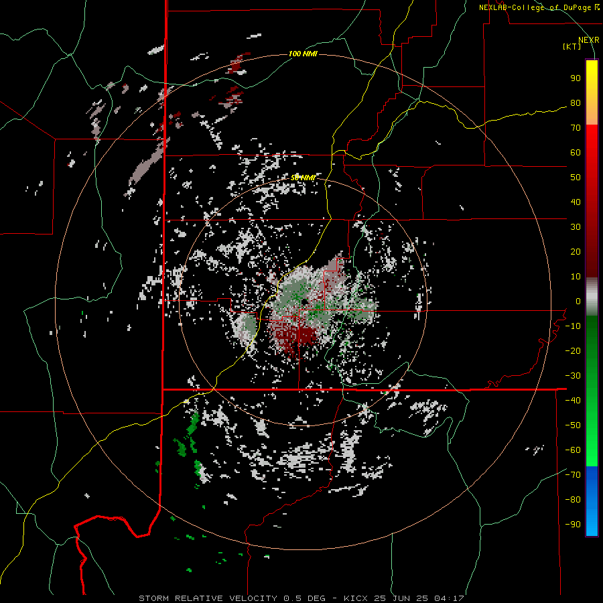The image size is (603, 603).
Task: Click the NEXR label above the color scale
Action: pyautogui.click(x=589, y=40)
